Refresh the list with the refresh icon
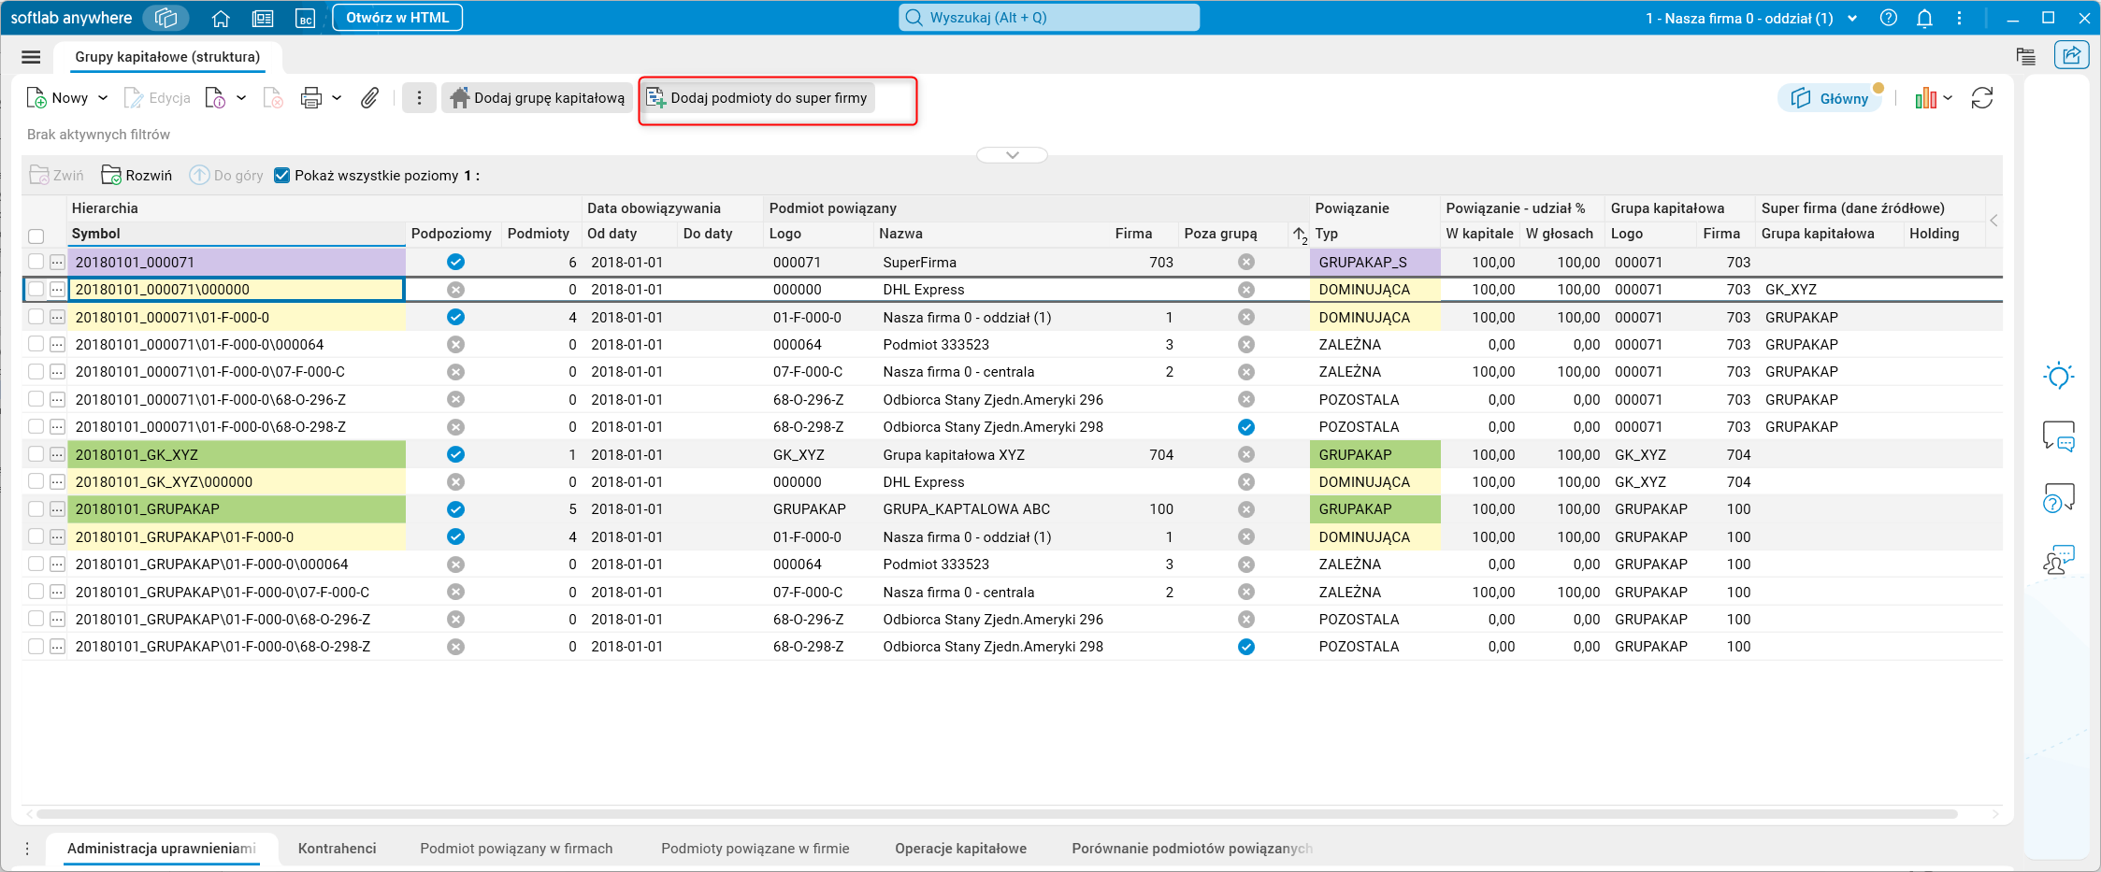Viewport: 2101px width, 872px height. (1982, 98)
